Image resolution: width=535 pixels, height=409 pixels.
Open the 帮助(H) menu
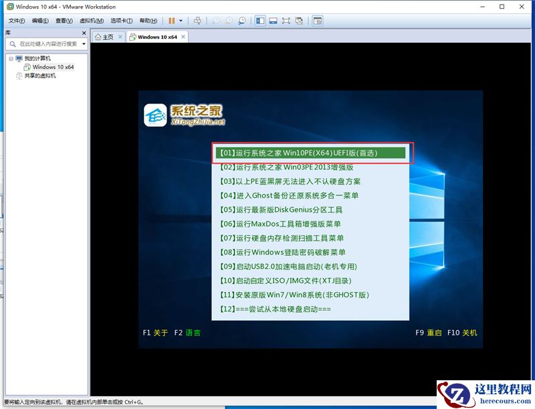tap(148, 21)
